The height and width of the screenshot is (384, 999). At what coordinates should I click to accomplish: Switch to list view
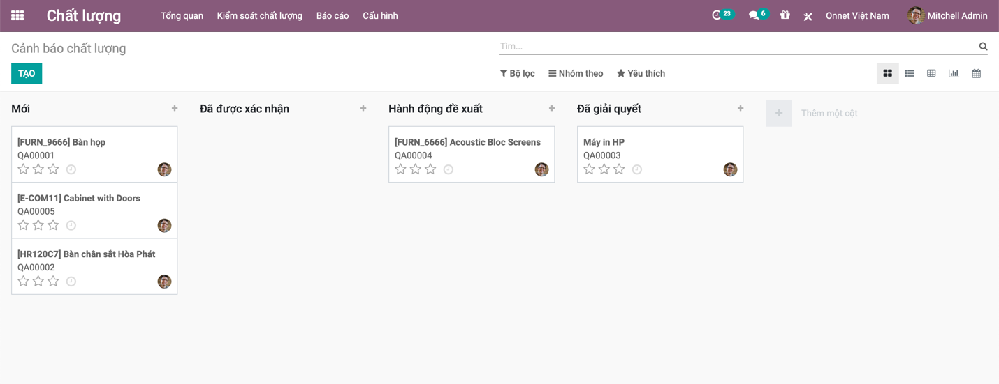[910, 73]
